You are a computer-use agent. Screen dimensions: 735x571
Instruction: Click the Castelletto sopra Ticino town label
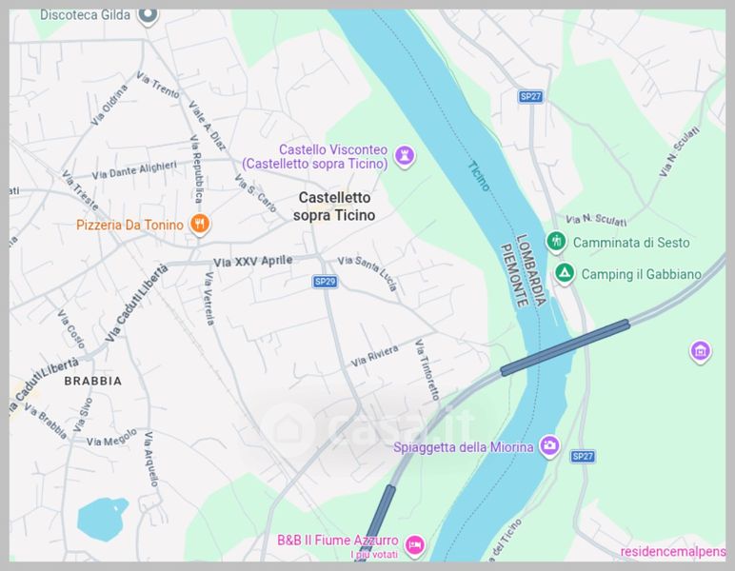[334, 207]
